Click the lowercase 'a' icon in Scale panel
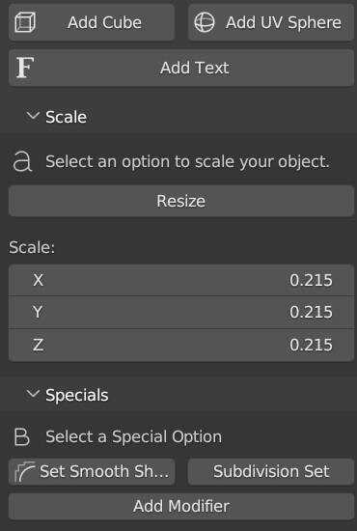Screen dimensions: 357x531 pos(22,161)
